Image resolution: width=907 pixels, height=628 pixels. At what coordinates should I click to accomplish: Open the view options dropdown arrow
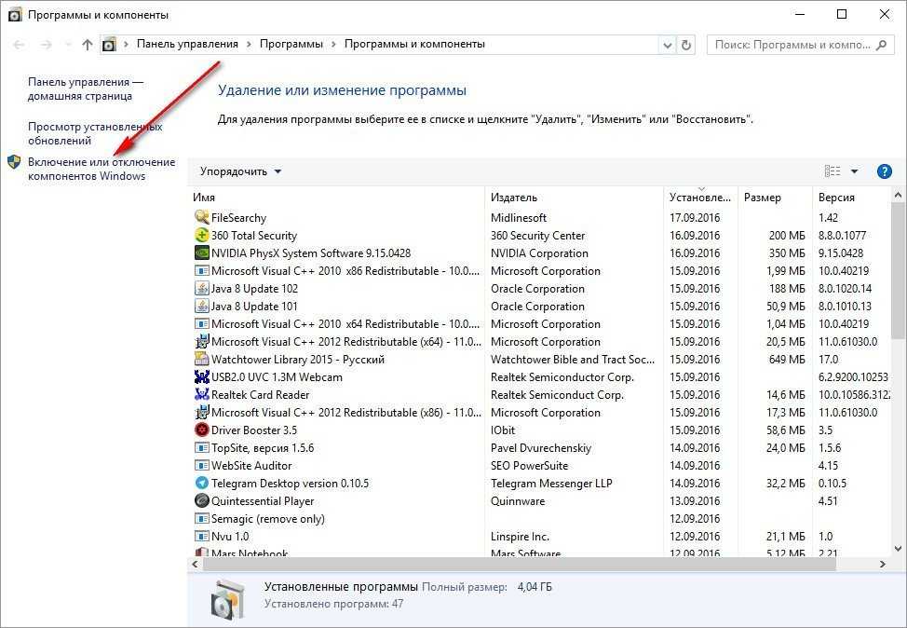pyautogui.click(x=854, y=171)
